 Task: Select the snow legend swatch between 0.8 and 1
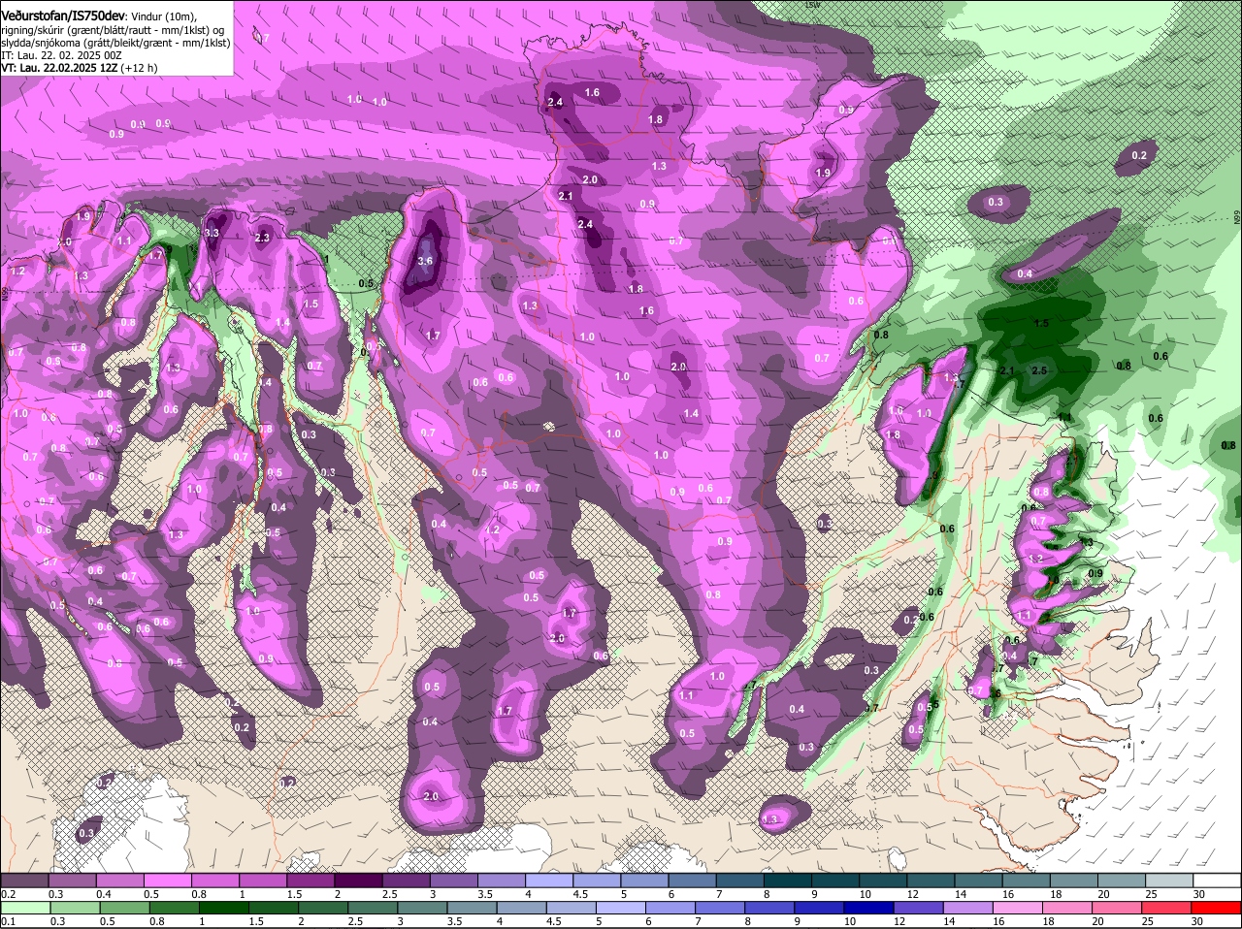point(214,880)
